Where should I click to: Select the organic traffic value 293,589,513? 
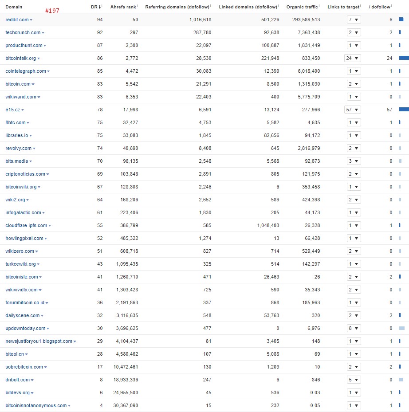[x=306, y=20]
